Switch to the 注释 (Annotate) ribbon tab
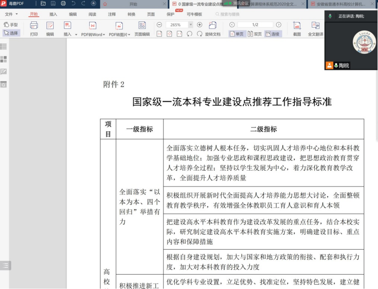The height and width of the screenshot is (289, 378). (x=112, y=14)
